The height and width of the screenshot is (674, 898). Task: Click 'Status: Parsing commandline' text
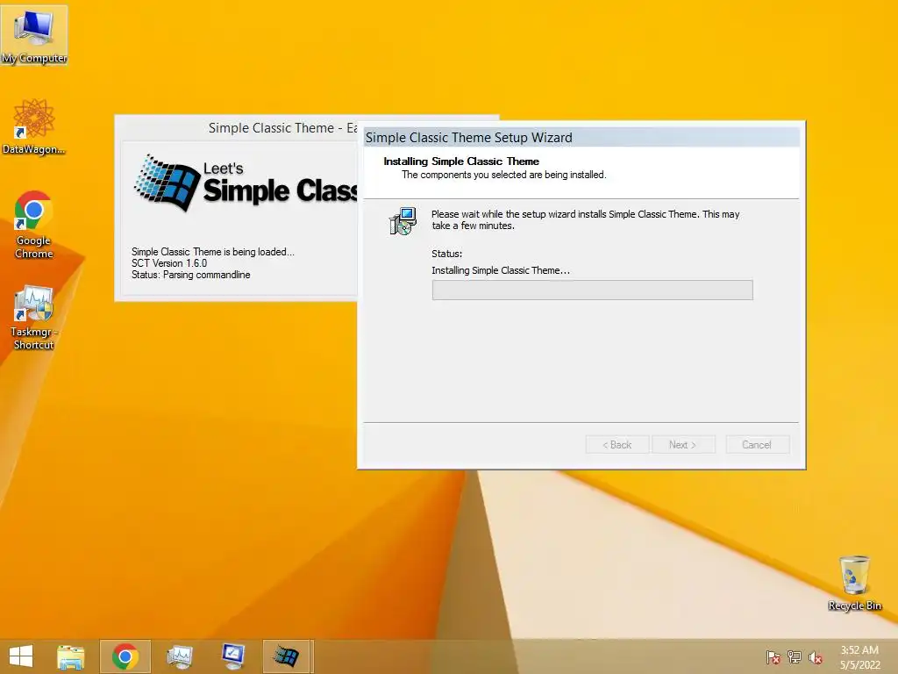[x=190, y=275]
